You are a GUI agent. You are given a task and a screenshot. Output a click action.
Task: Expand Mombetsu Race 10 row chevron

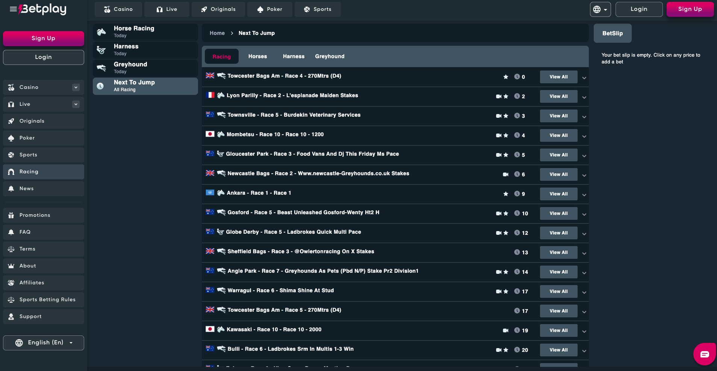(584, 137)
